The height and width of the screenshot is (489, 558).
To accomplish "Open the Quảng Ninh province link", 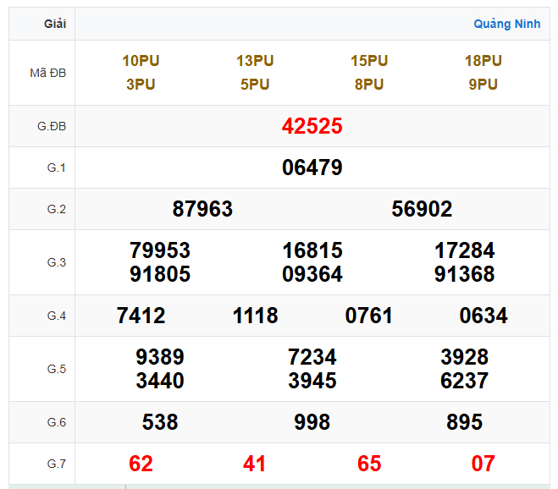I will coord(506,24).
